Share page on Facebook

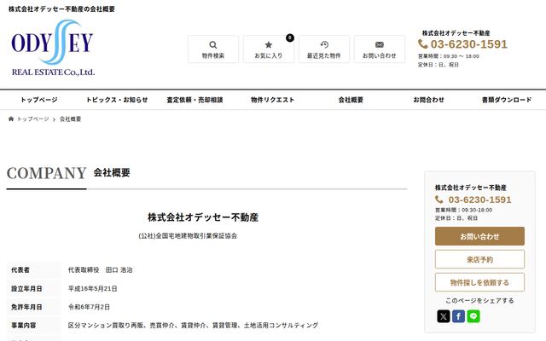tap(458, 316)
